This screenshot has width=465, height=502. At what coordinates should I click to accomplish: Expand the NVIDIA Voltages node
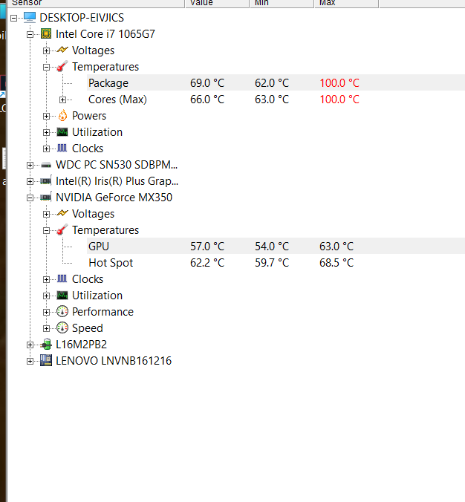(x=47, y=214)
